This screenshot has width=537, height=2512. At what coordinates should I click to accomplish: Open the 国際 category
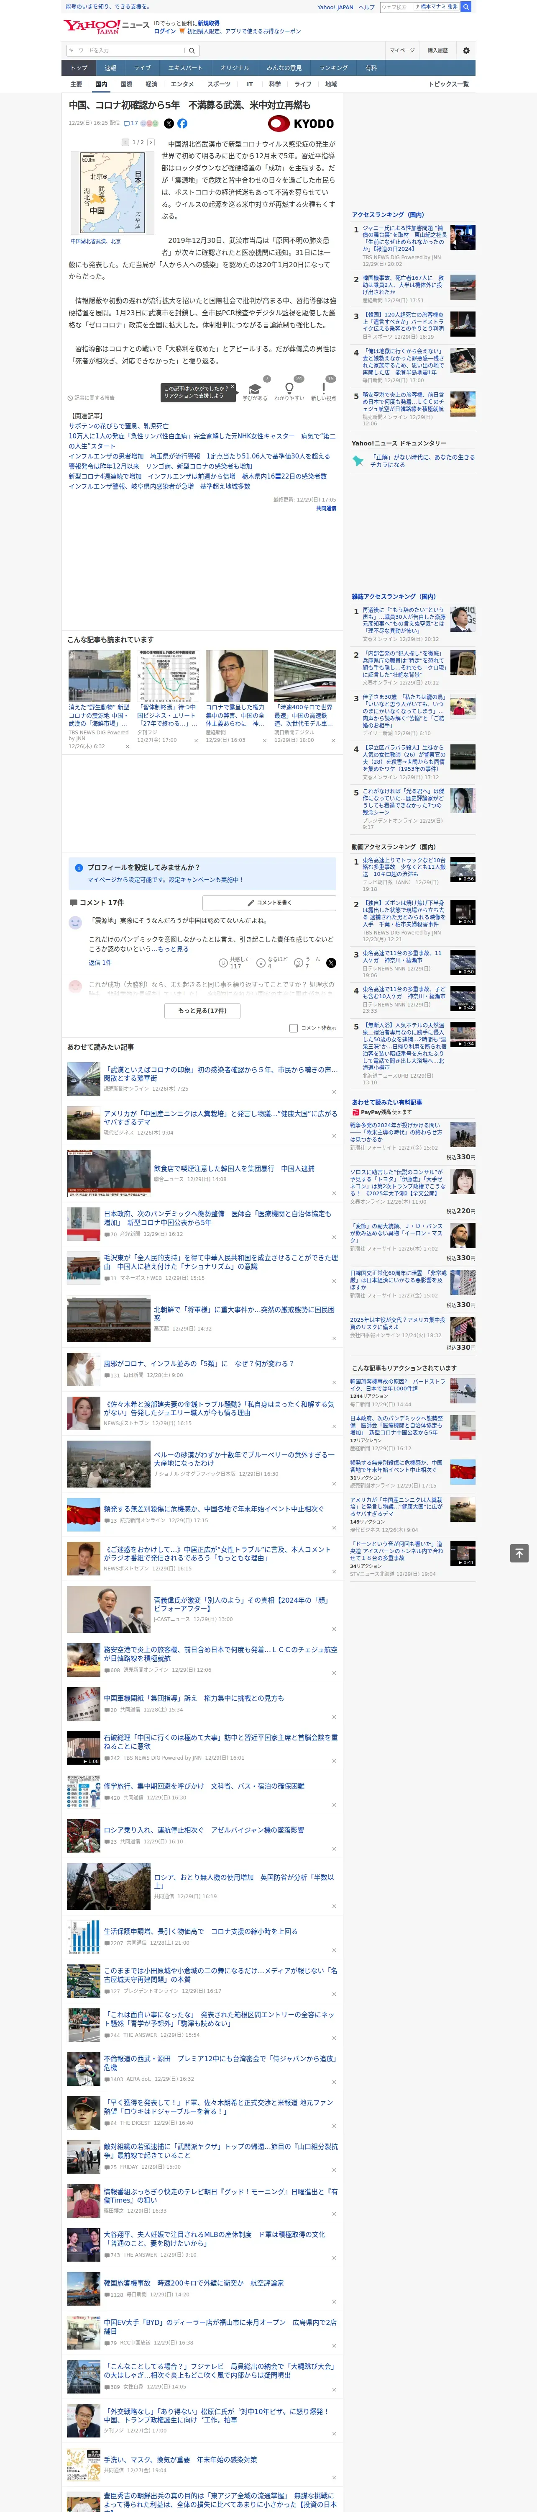pyautogui.click(x=126, y=84)
